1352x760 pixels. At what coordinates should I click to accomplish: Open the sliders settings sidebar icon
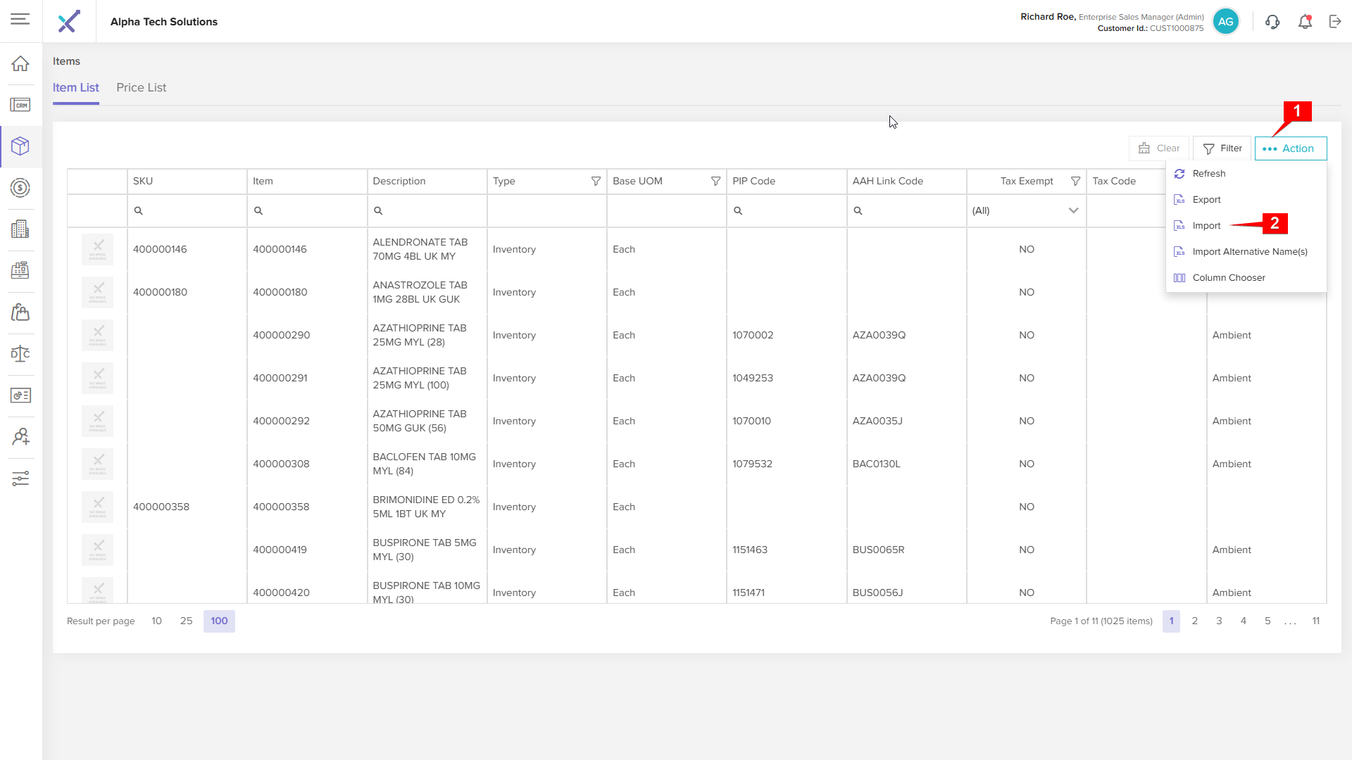point(20,479)
